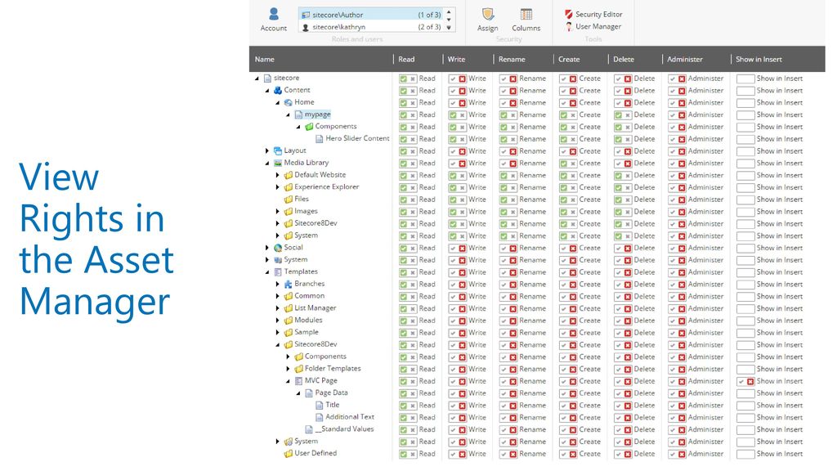Deny Write on the Content row

pyautogui.click(x=463, y=91)
